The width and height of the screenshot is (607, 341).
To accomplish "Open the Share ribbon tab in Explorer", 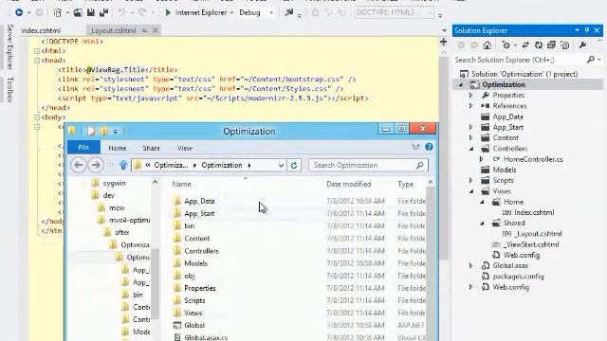I will 151,148.
